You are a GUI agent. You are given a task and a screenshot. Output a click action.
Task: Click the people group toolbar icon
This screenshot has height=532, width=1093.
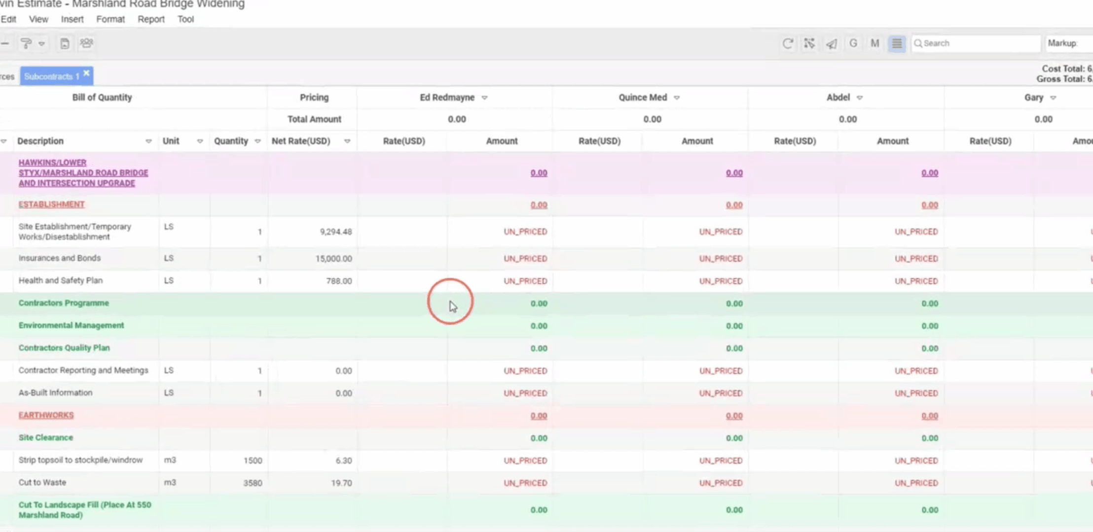click(x=86, y=43)
